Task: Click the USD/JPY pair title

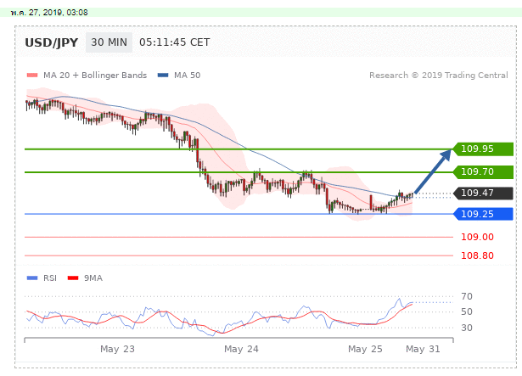Action: coord(51,42)
